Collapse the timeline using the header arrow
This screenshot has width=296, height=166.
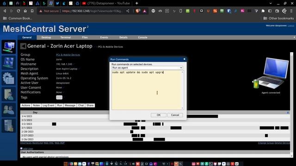(288, 113)
